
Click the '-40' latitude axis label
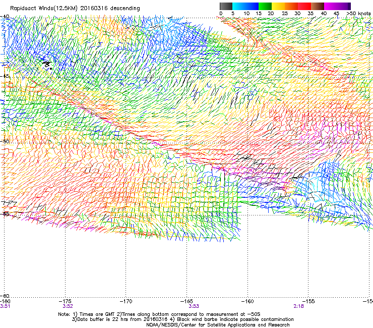tap(5, 17)
